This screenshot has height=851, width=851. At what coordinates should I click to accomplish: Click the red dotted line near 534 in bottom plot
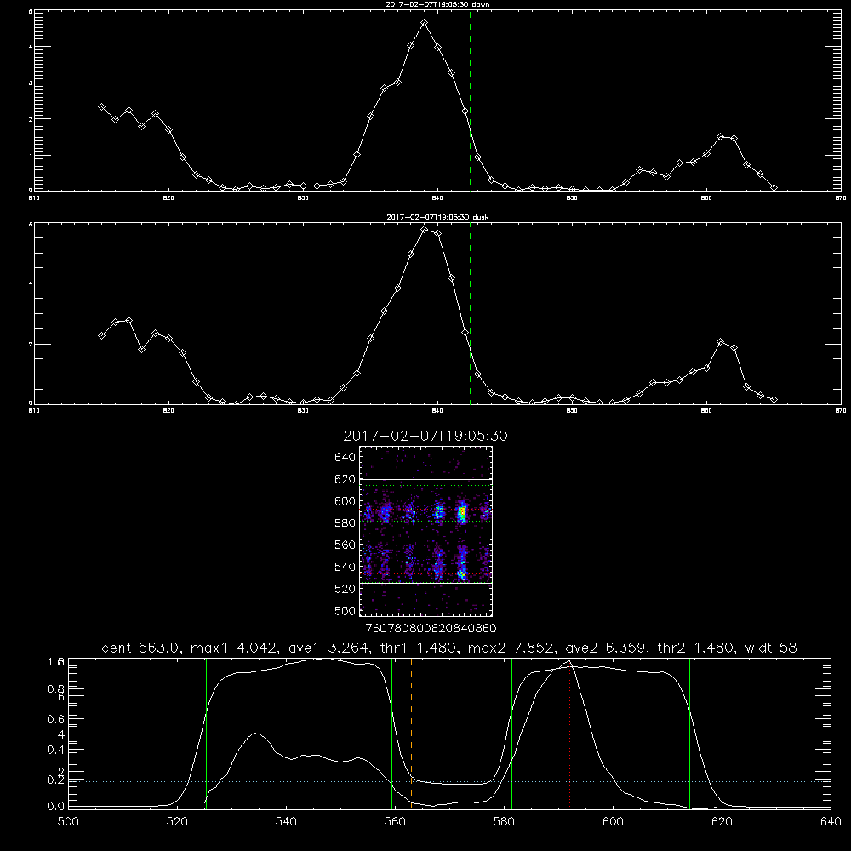254,734
